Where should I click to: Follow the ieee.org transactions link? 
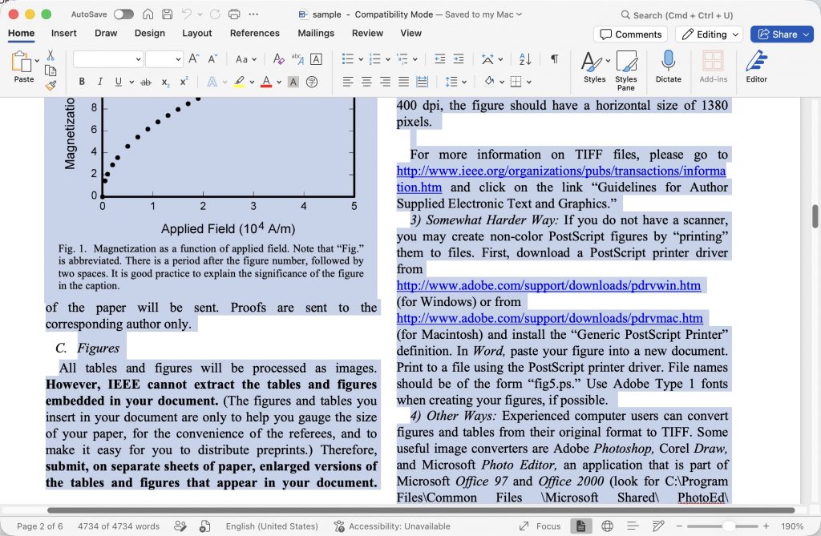coord(560,171)
